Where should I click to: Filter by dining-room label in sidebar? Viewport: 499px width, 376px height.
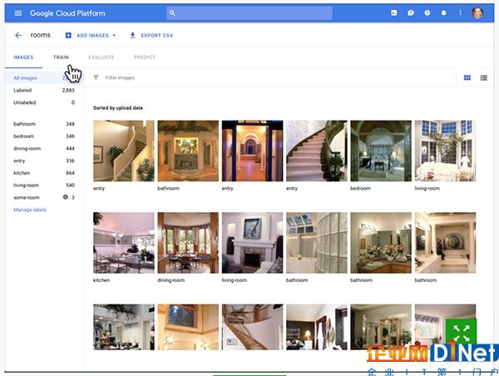point(44,148)
